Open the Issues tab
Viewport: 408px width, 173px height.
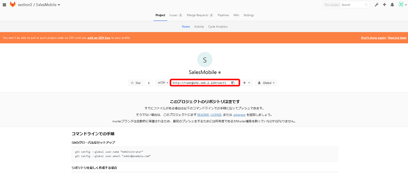tap(176, 15)
